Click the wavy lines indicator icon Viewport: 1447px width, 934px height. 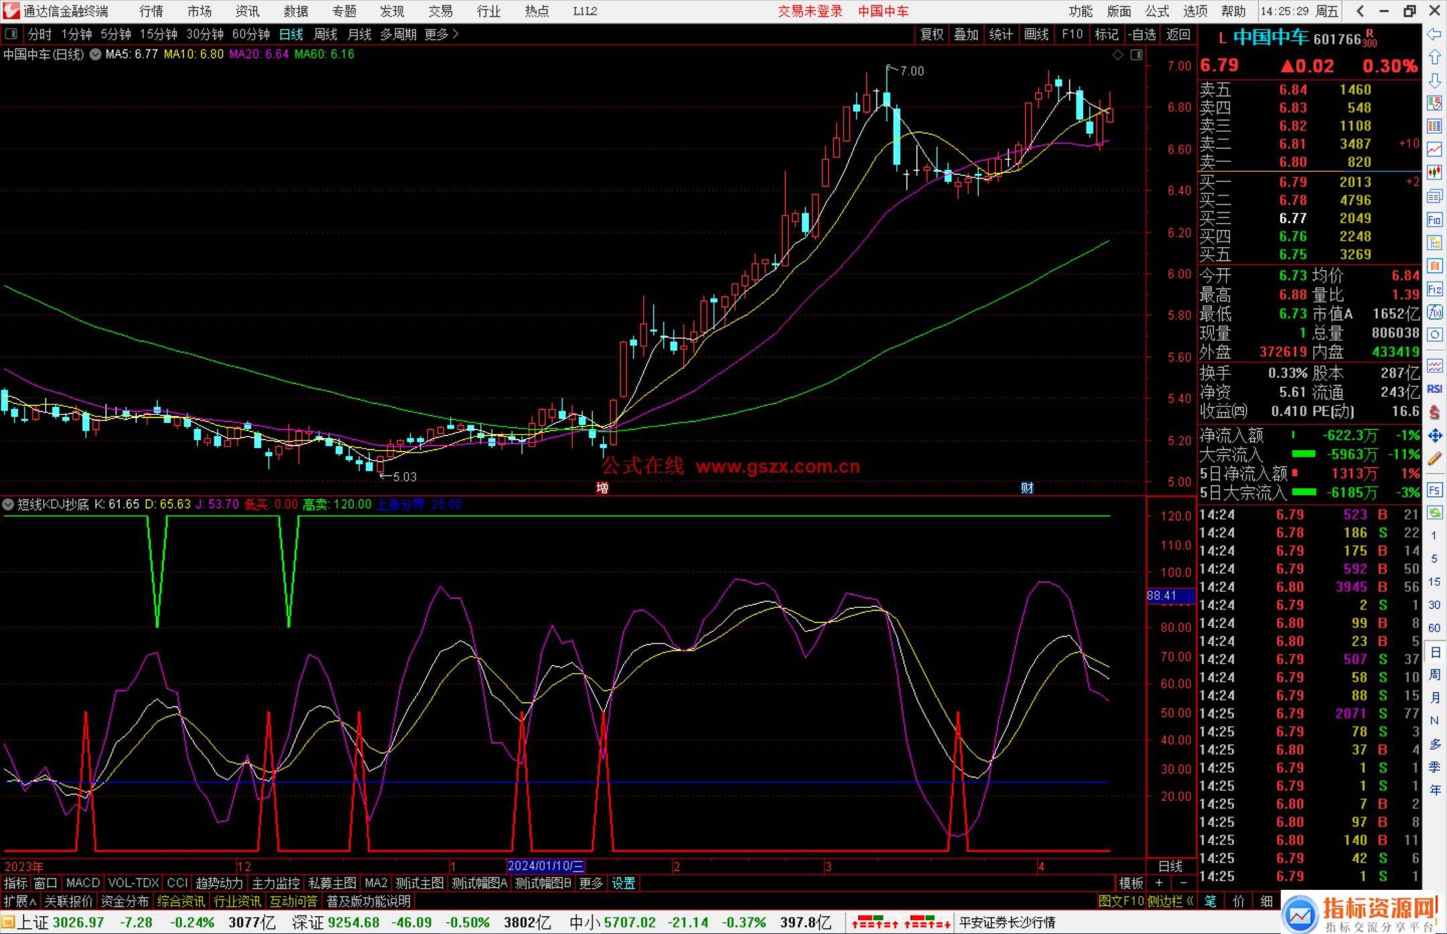[x=1434, y=366]
